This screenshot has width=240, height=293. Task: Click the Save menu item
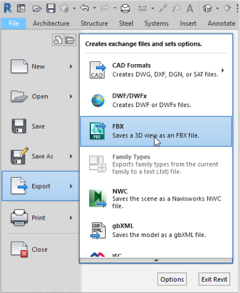[x=40, y=126]
